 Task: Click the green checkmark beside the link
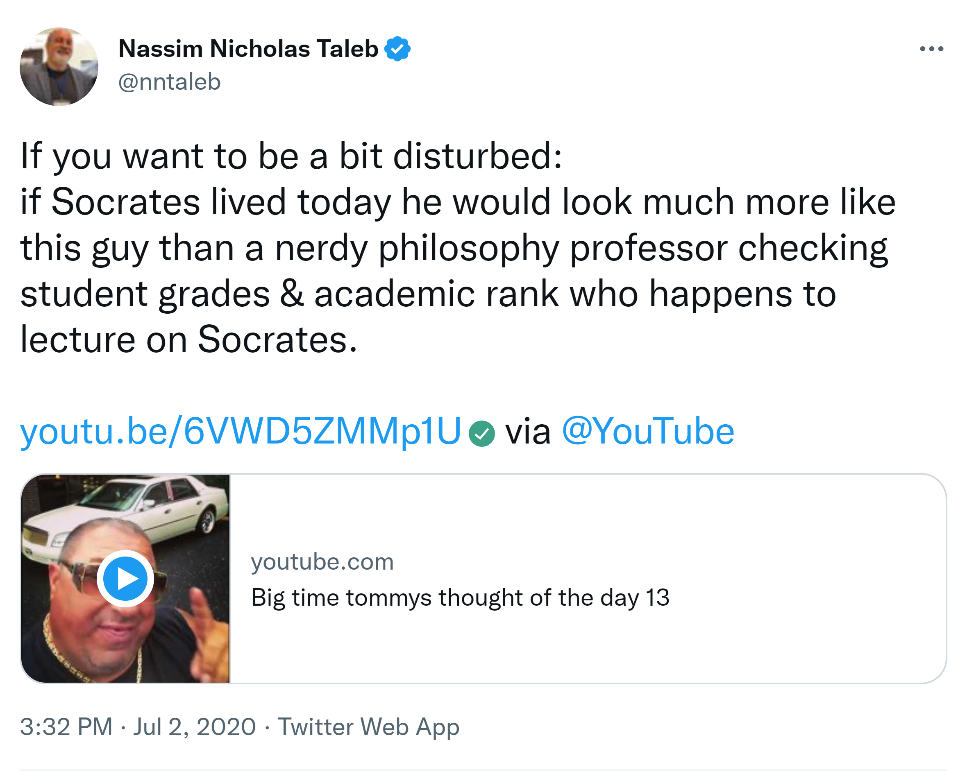[x=481, y=433]
